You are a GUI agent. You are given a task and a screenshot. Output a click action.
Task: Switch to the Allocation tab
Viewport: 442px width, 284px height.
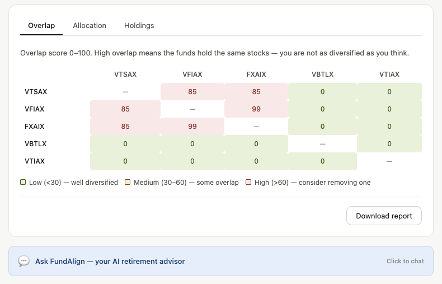coord(90,25)
